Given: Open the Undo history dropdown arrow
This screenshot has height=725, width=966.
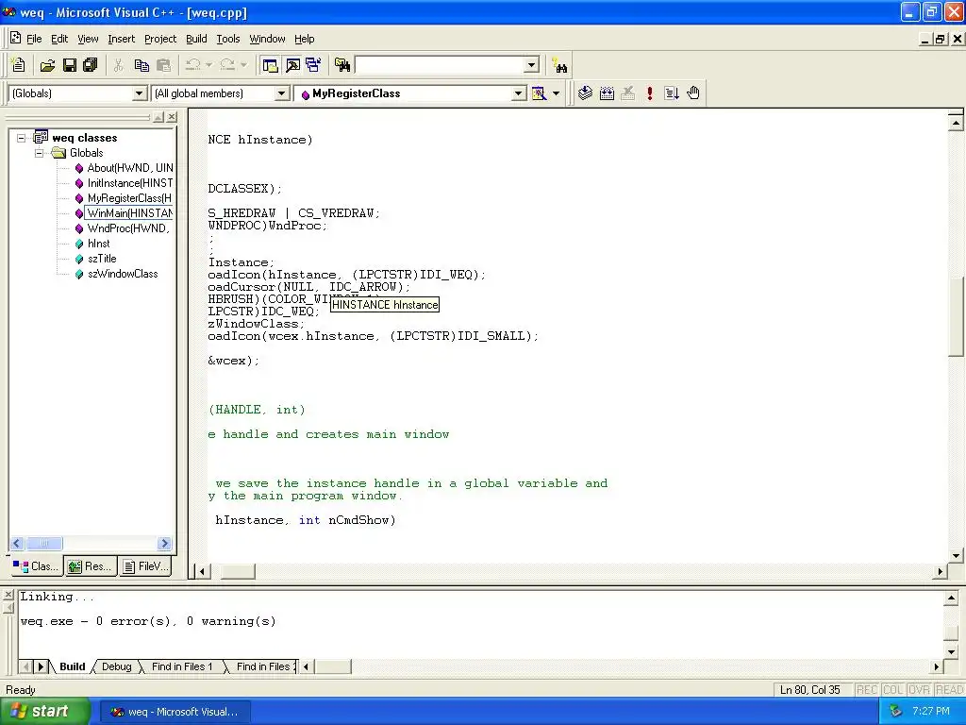Looking at the screenshot, I should click(208, 65).
